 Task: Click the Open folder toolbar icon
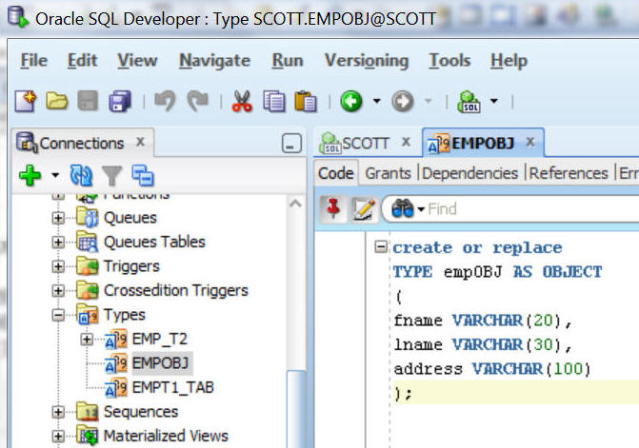tap(56, 101)
